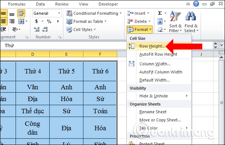
Task: Open Conditional Formatting menu
Action: pos(94,13)
